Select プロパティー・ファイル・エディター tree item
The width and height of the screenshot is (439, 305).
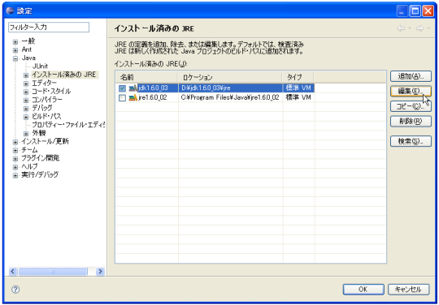click(x=68, y=125)
